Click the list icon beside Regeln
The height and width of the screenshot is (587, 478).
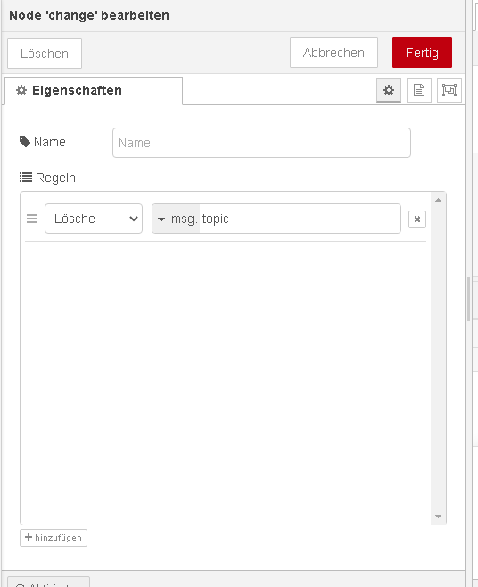click(26, 177)
